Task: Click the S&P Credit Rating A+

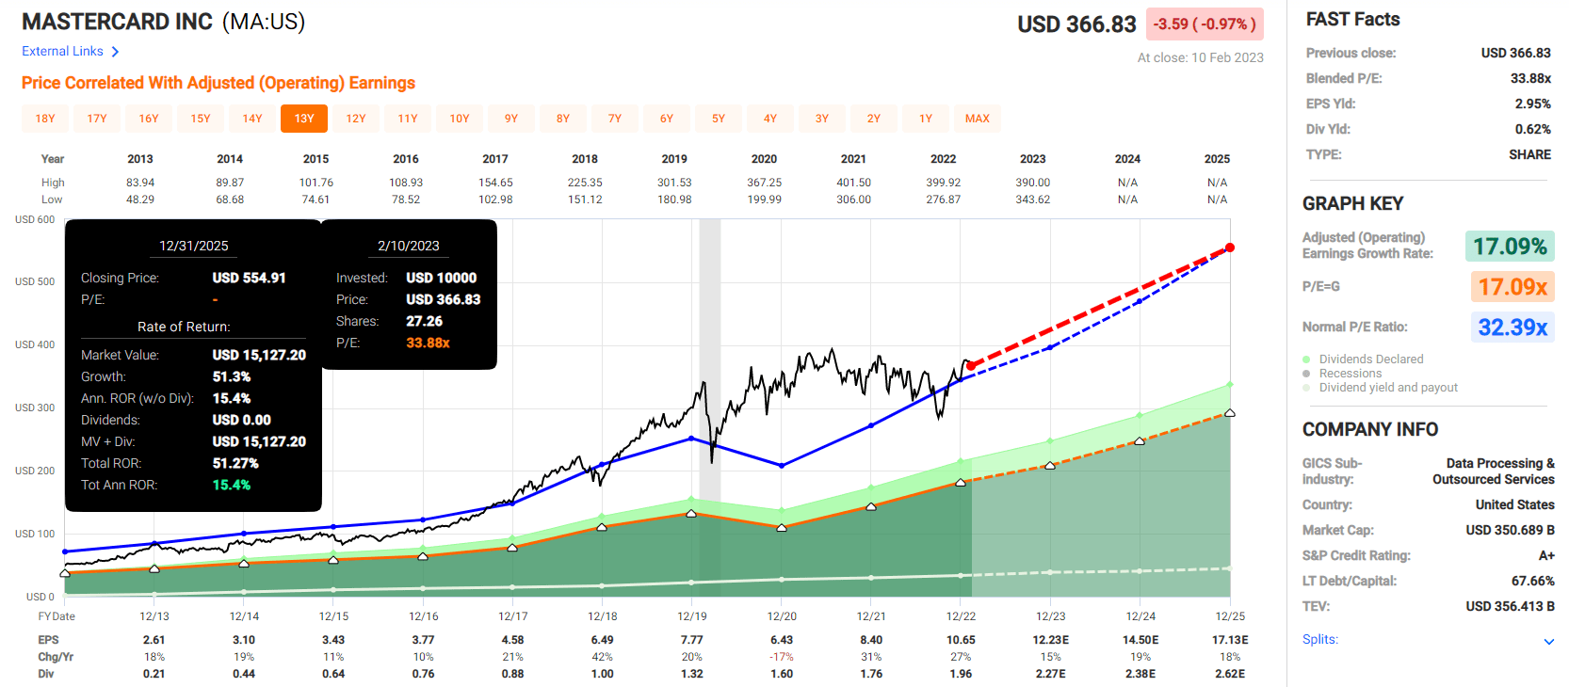Action: coord(1546,555)
